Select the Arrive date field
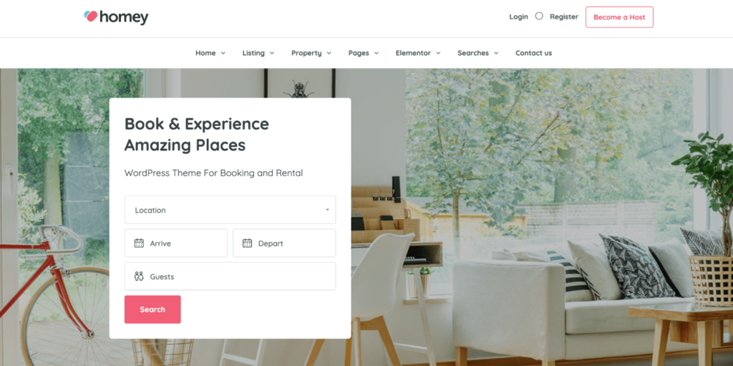This screenshot has height=366, width=733. click(176, 243)
